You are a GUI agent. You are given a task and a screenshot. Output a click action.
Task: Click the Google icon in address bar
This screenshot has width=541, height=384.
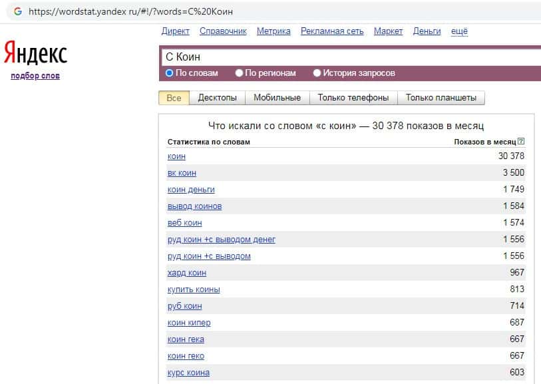coord(17,11)
